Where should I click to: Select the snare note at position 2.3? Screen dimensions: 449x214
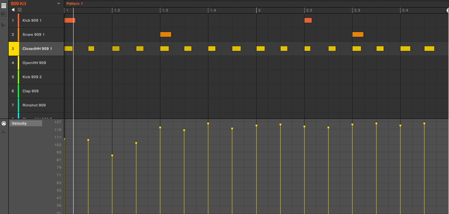pyautogui.click(x=358, y=34)
